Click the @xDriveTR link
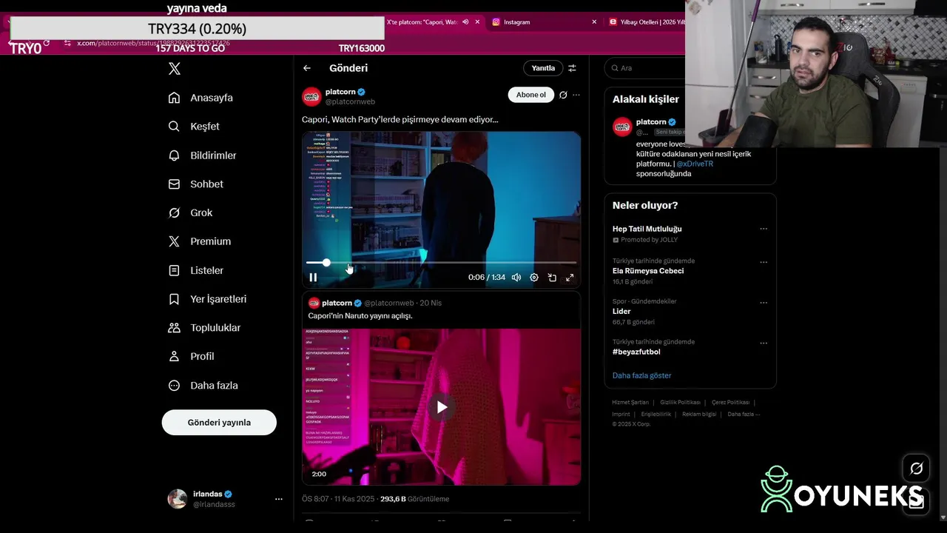The height and width of the screenshot is (533, 947). pos(695,164)
